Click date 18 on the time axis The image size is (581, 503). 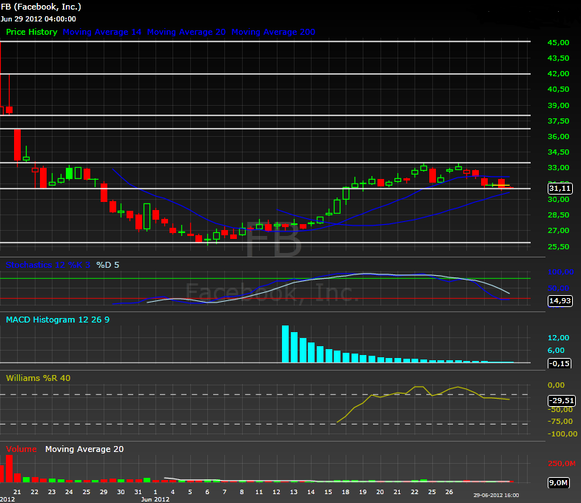pyautogui.click(x=346, y=492)
